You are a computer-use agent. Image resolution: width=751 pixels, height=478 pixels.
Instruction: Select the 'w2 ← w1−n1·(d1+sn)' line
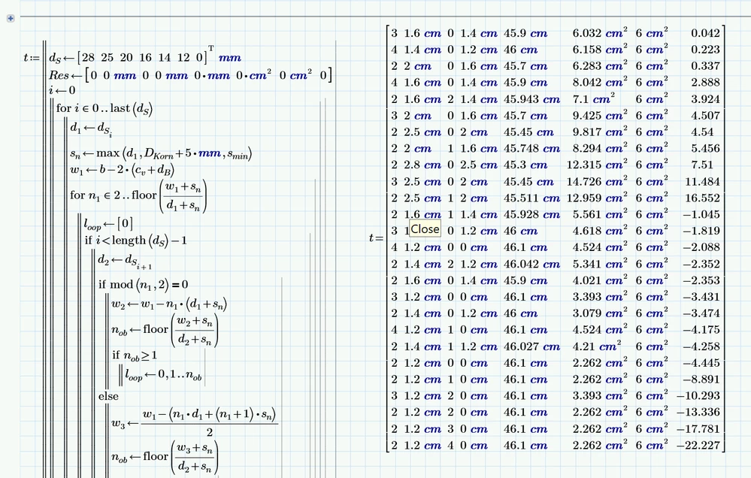click(170, 304)
